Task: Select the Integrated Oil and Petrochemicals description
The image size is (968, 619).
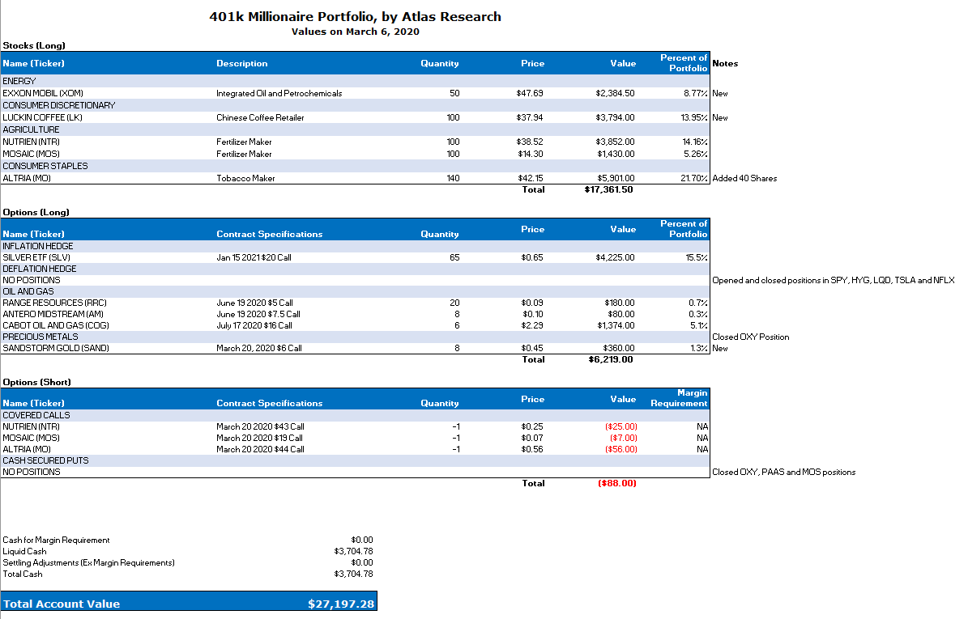Action: [x=279, y=93]
